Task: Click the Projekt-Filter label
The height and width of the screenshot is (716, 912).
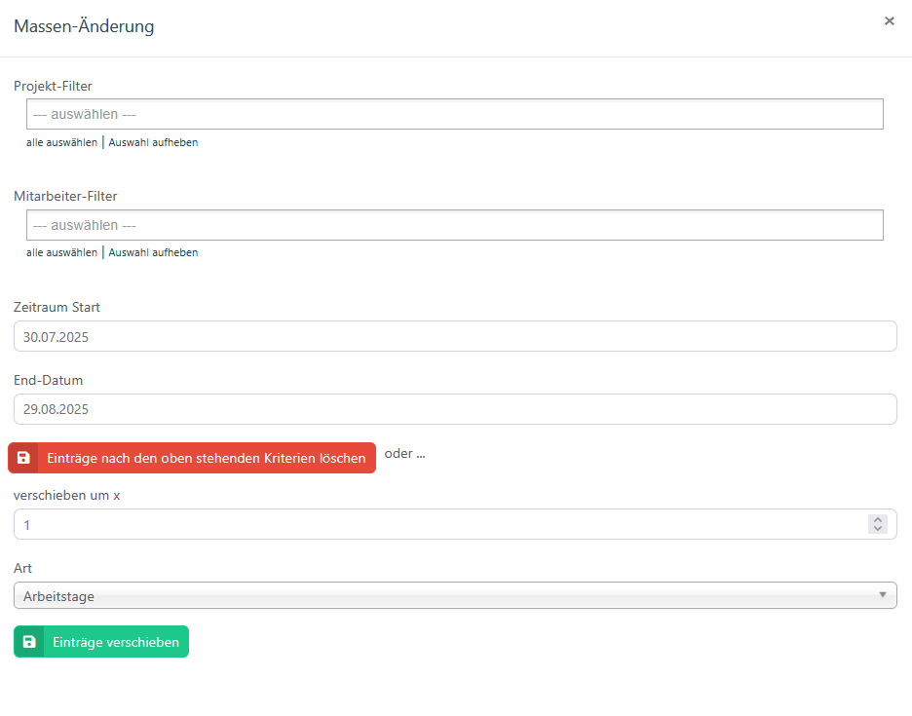Action: (53, 86)
